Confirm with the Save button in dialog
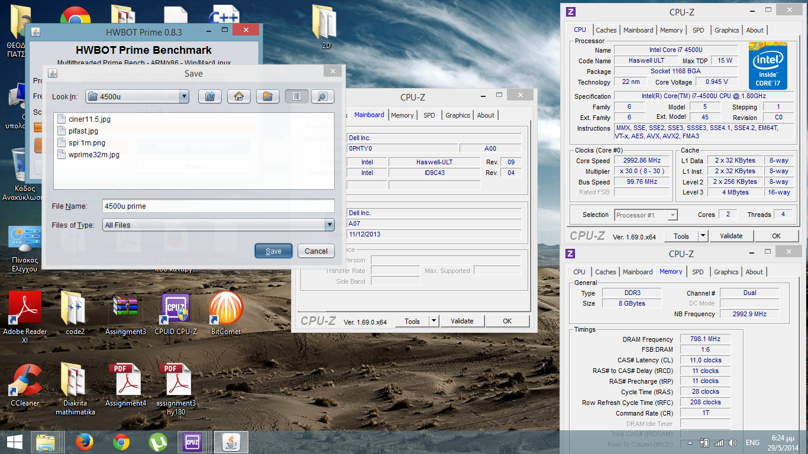808x454 pixels. [273, 251]
